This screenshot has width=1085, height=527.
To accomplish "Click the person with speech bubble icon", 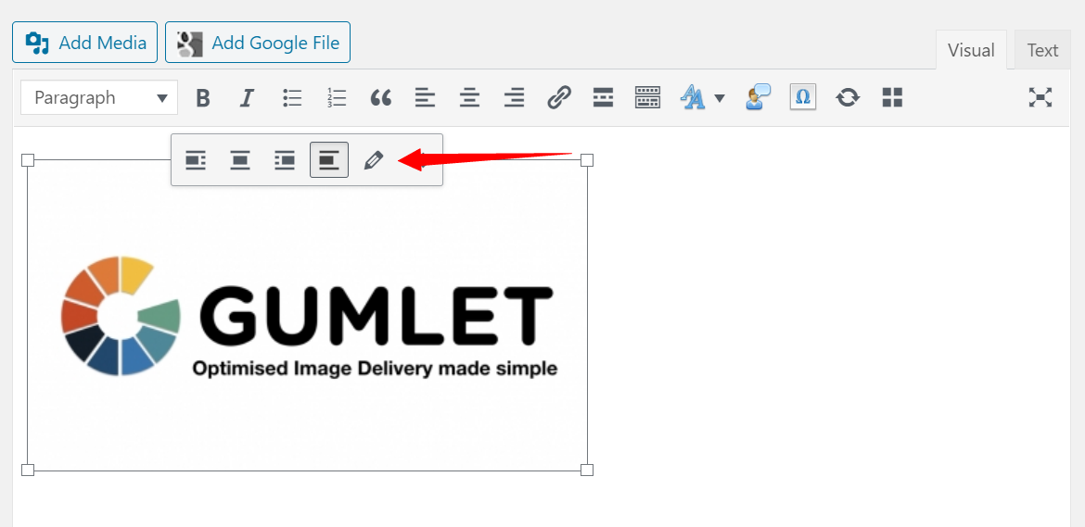I will [759, 97].
